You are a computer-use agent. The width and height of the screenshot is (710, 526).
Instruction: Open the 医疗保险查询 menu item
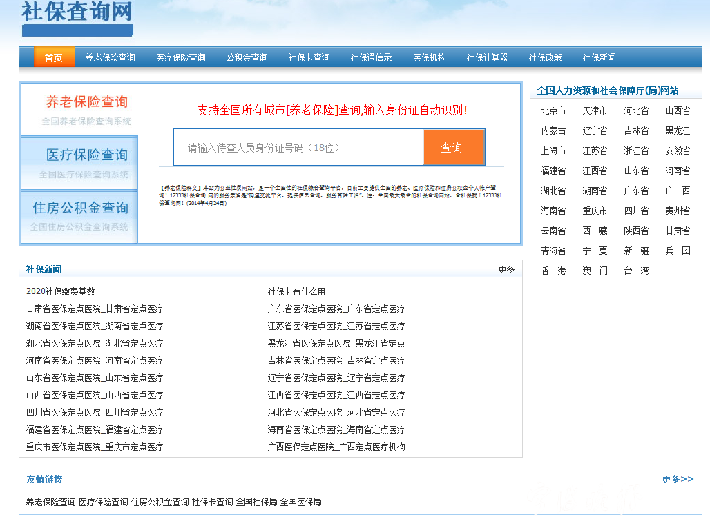pyautogui.click(x=181, y=58)
